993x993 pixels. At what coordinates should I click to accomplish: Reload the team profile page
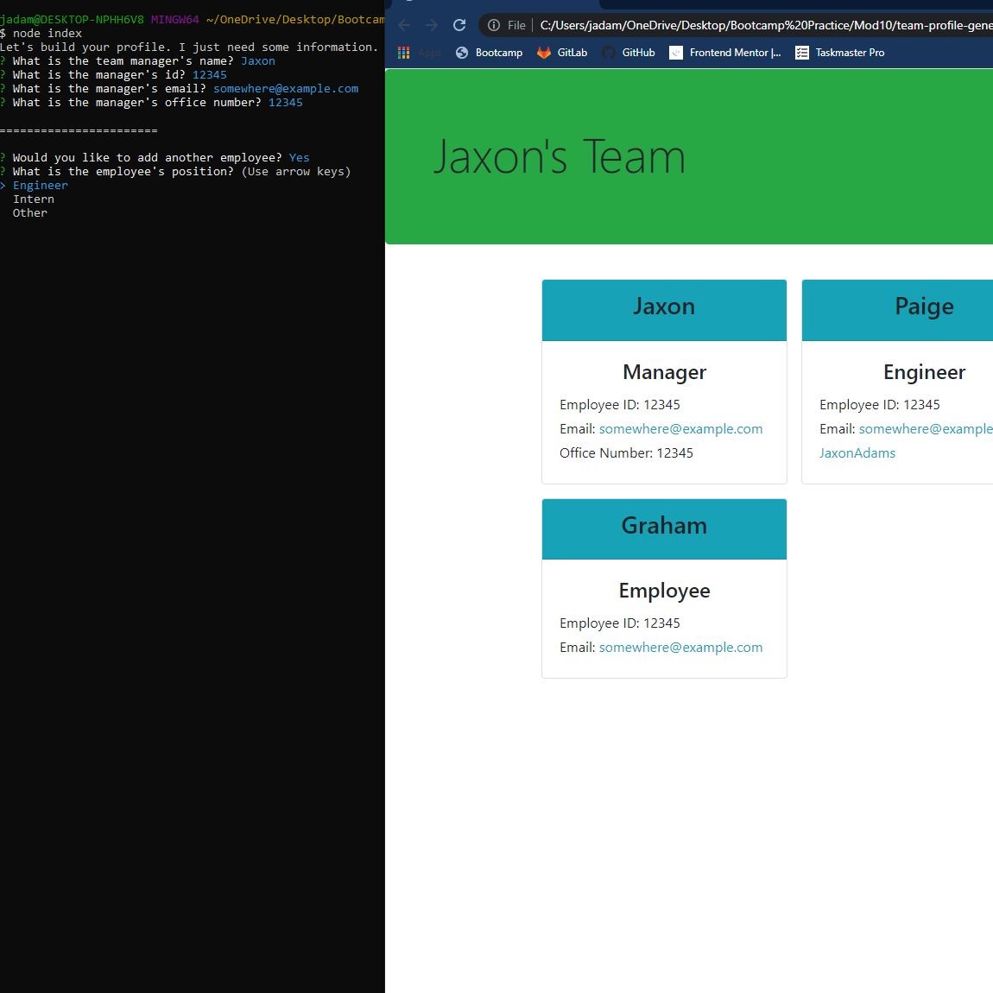[459, 25]
